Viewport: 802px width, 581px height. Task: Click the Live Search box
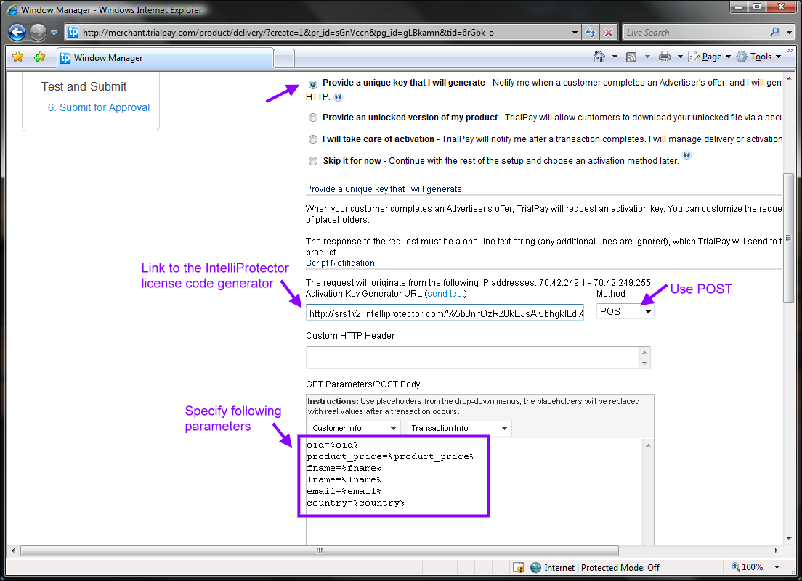point(696,33)
